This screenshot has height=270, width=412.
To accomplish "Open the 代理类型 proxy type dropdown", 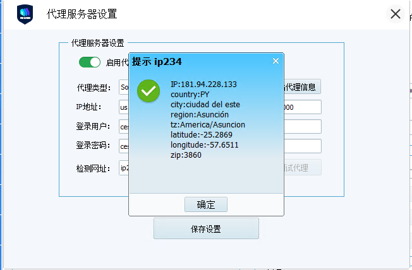I will pos(124,87).
